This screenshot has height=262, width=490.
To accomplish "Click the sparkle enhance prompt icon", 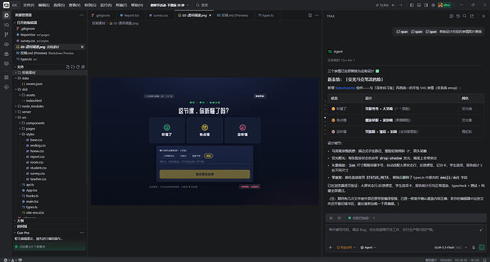I will [481, 230].
